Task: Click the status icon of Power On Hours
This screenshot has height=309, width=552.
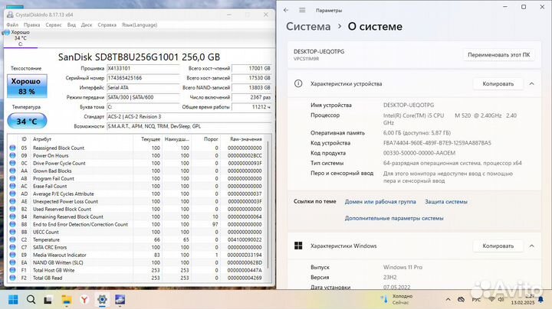Action: (x=13, y=155)
